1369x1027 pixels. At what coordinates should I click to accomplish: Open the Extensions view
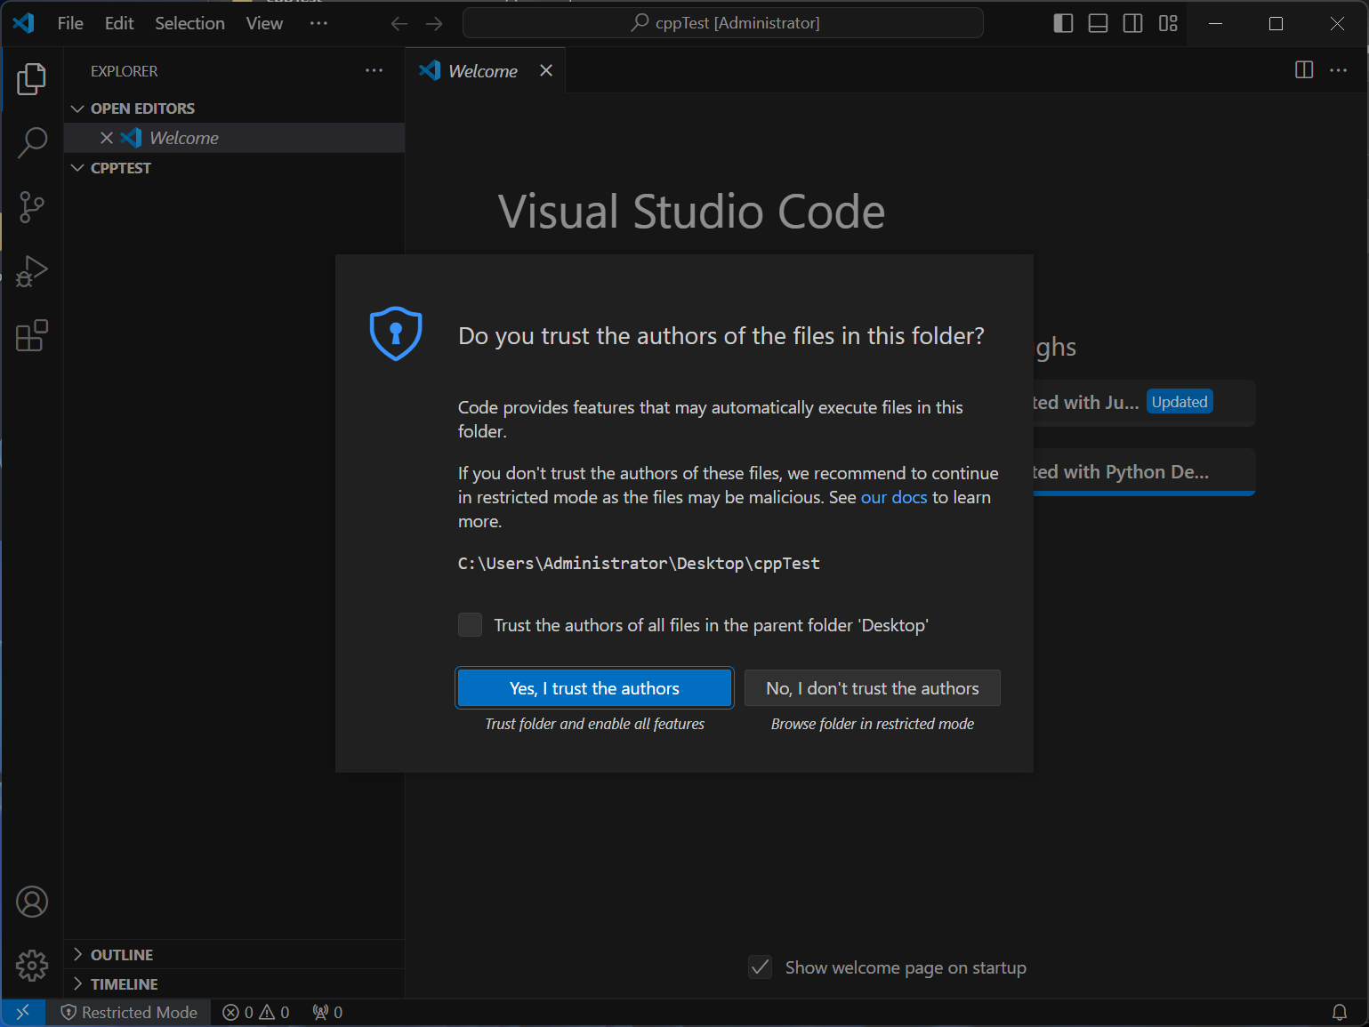point(32,335)
